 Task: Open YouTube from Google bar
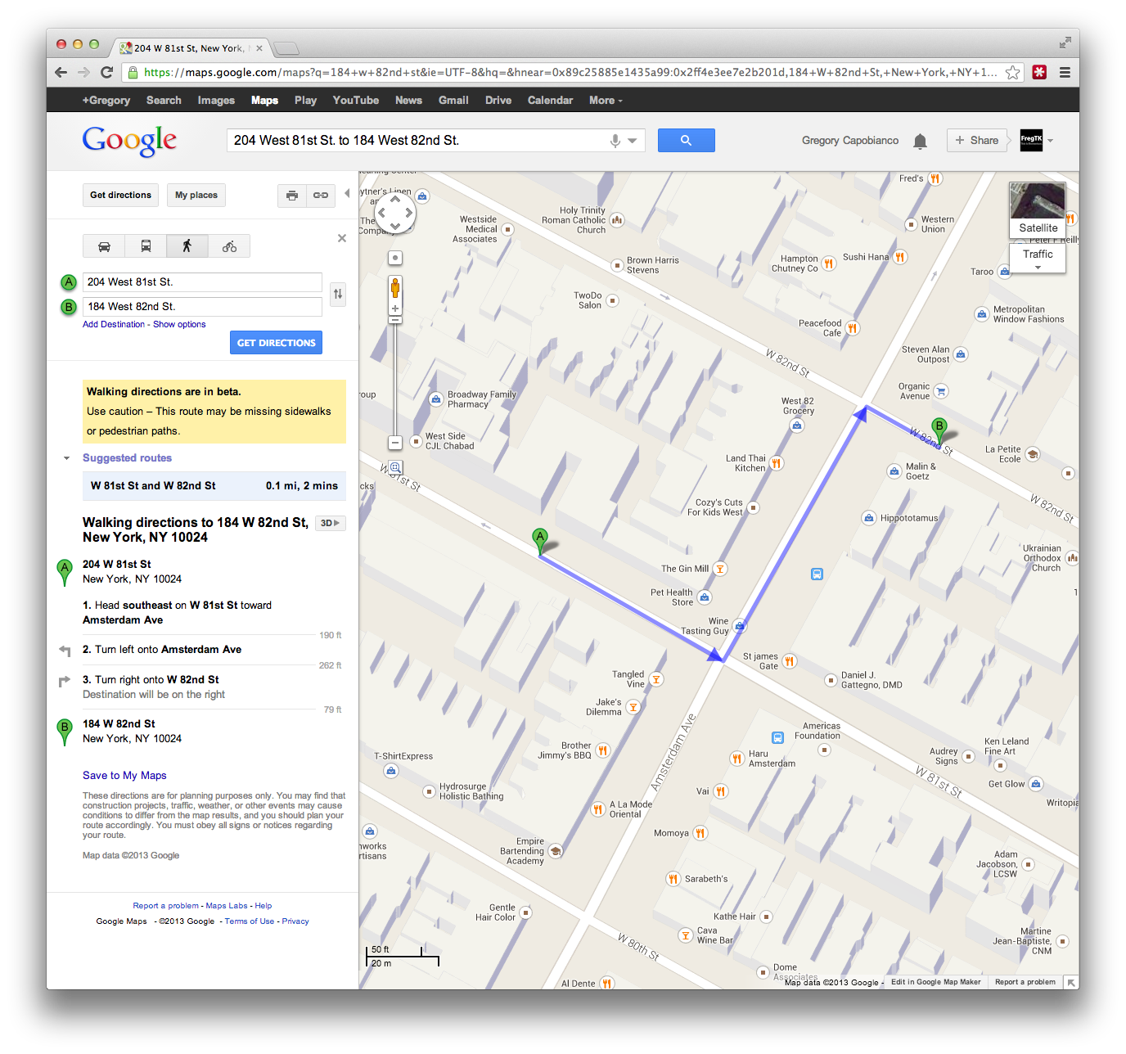coord(356,101)
